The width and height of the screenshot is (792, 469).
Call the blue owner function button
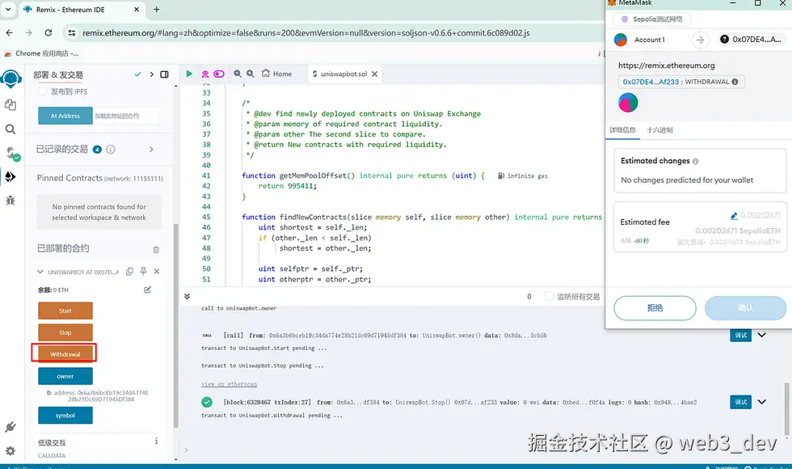pos(65,376)
